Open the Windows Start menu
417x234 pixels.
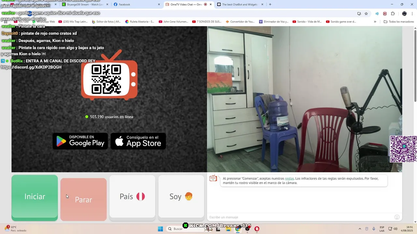tap(160, 229)
